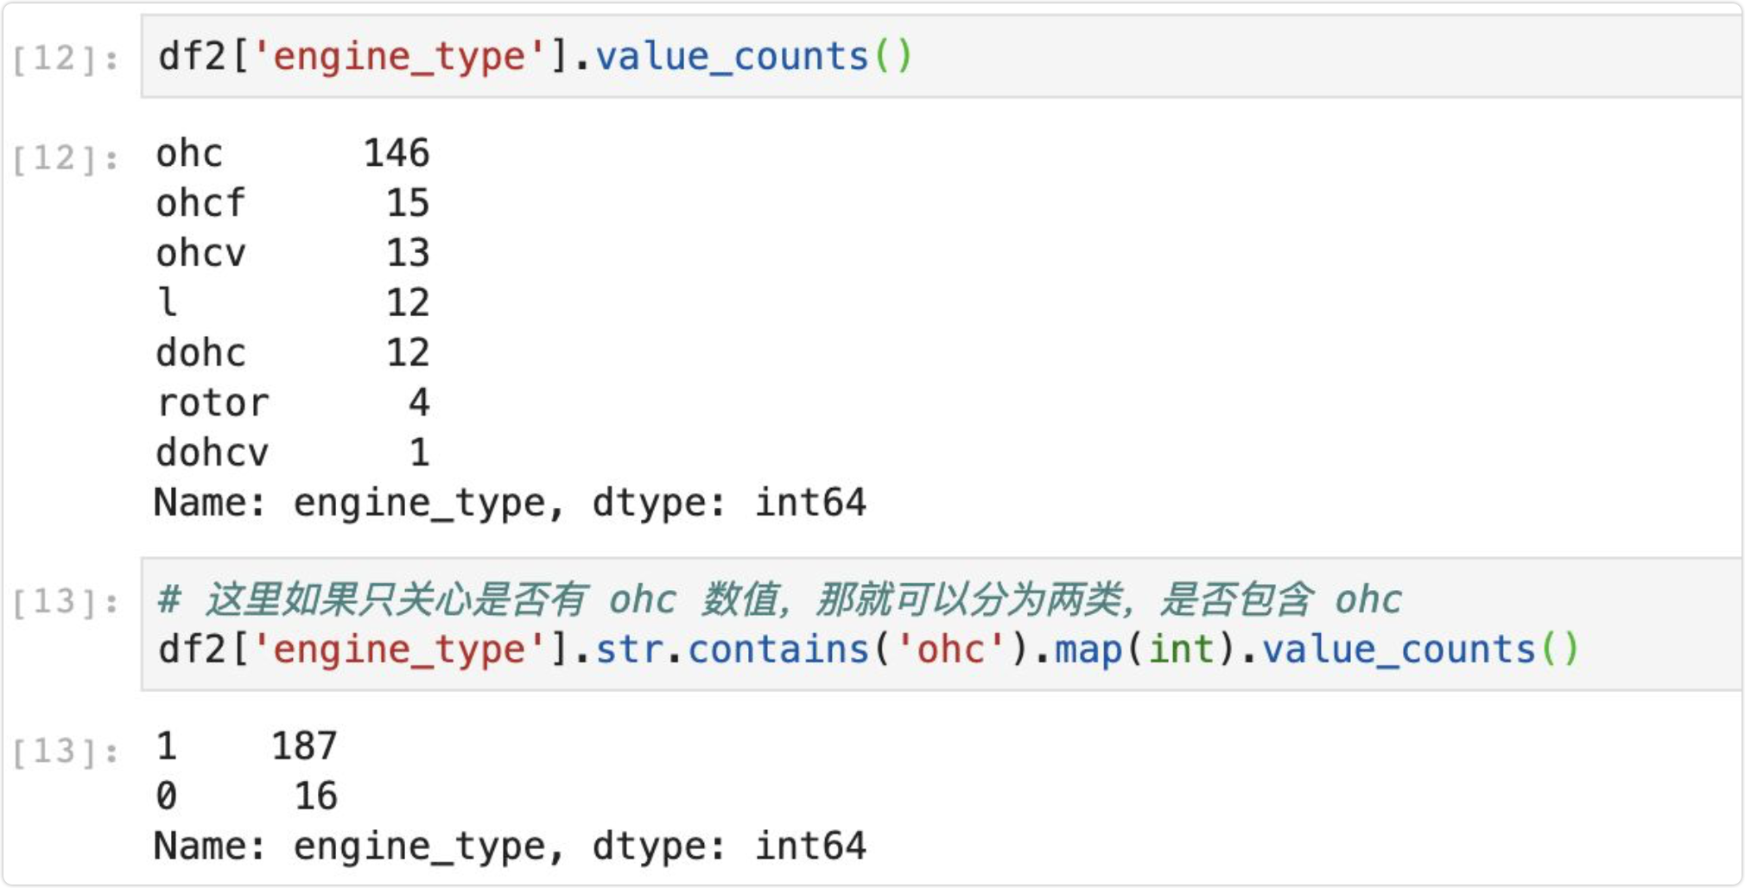Image resolution: width=1745 pixels, height=888 pixels.
Task: Click dtype int64 line under cell 12 output
Action: (x=510, y=503)
